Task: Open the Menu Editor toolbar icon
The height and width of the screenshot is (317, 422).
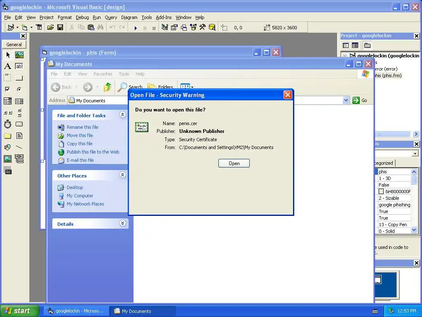Action: pos(39,28)
